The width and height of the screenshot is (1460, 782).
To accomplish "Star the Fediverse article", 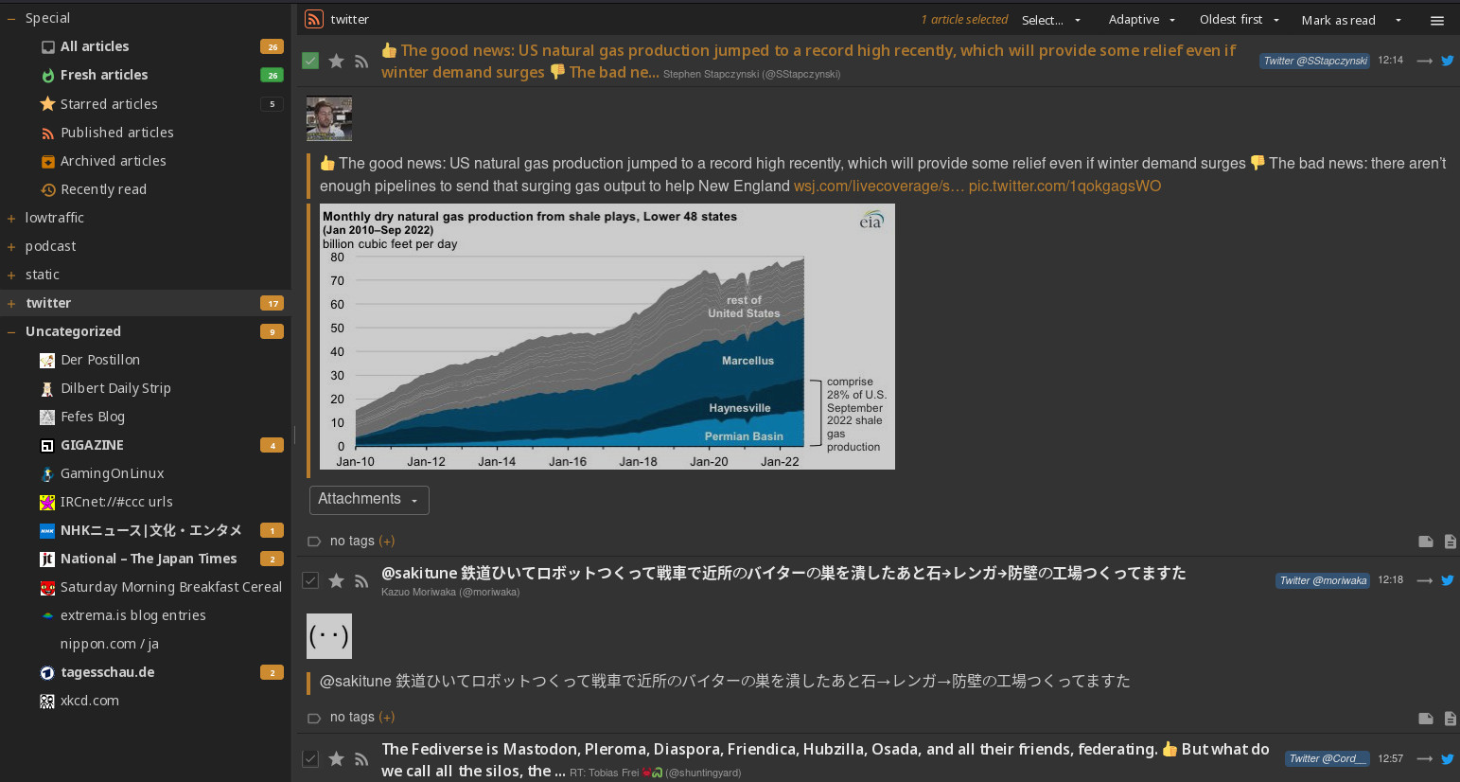I will (336, 758).
